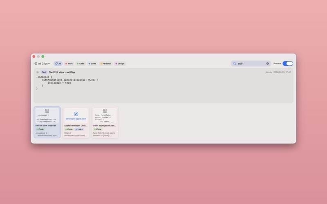The image size is (327, 204).
Task: Filter clips by the Code tag in toolbar
Action: (x=81, y=64)
